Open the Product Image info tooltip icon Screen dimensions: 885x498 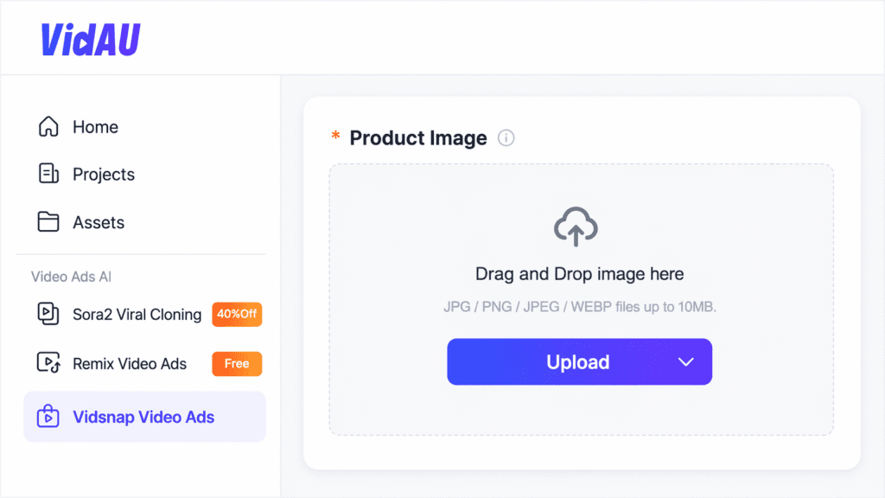(506, 137)
